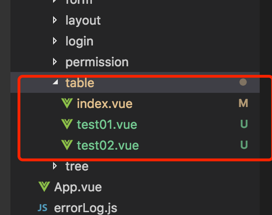Open the test01.vue file
Image resolution: width=272 pixels, height=215 pixels.
point(107,125)
